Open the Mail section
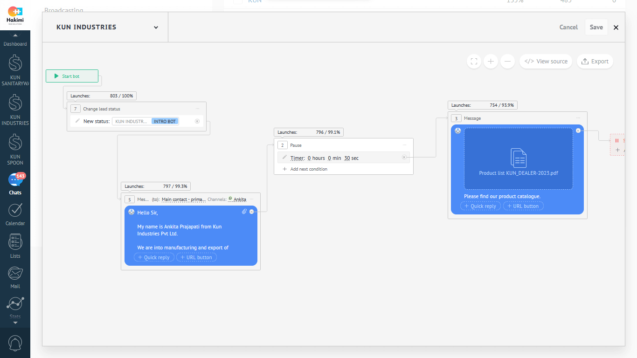 click(15, 278)
